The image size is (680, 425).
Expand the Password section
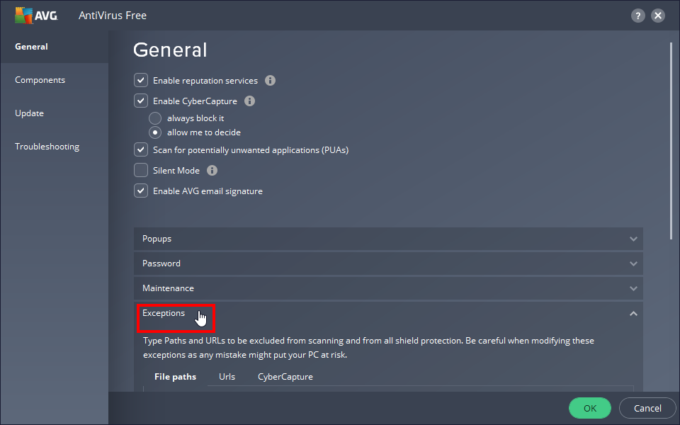click(x=388, y=263)
